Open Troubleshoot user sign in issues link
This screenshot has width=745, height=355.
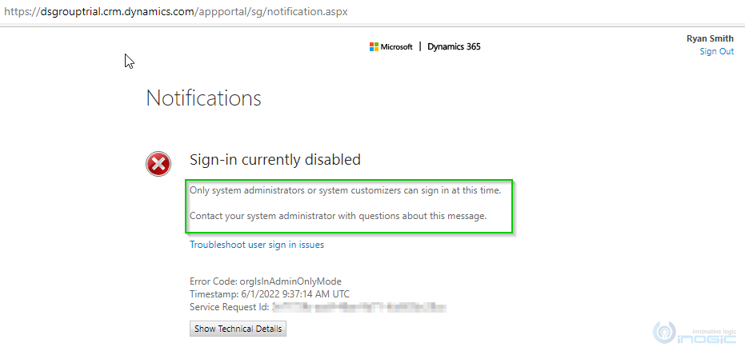(x=257, y=245)
